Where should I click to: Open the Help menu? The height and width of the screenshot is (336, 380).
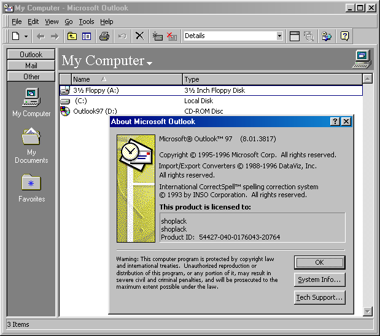click(107, 21)
